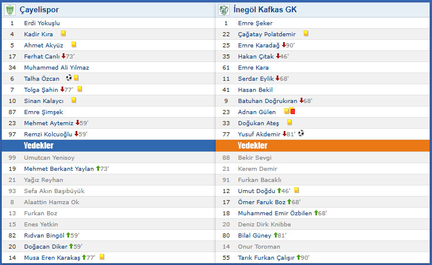Click green substitution arrow beside Mehmet Berkant Yaylan

[98, 168]
